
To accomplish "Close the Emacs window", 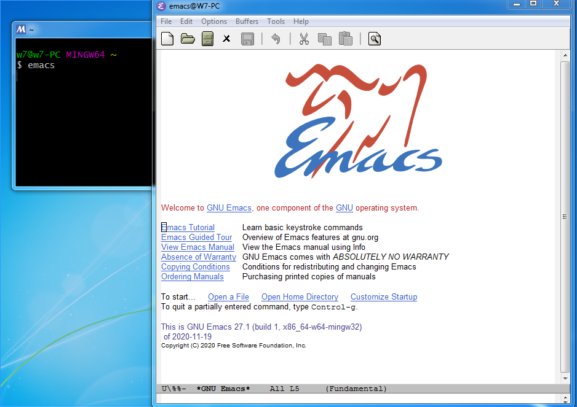I will coord(556,4).
